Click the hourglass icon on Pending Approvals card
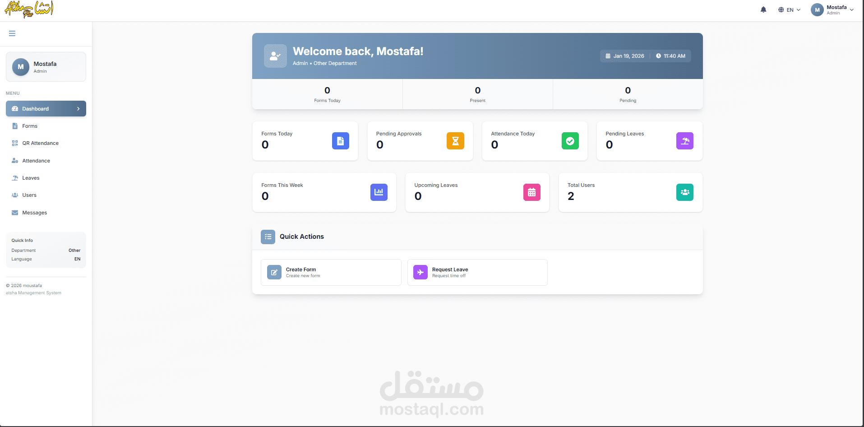 (x=455, y=141)
